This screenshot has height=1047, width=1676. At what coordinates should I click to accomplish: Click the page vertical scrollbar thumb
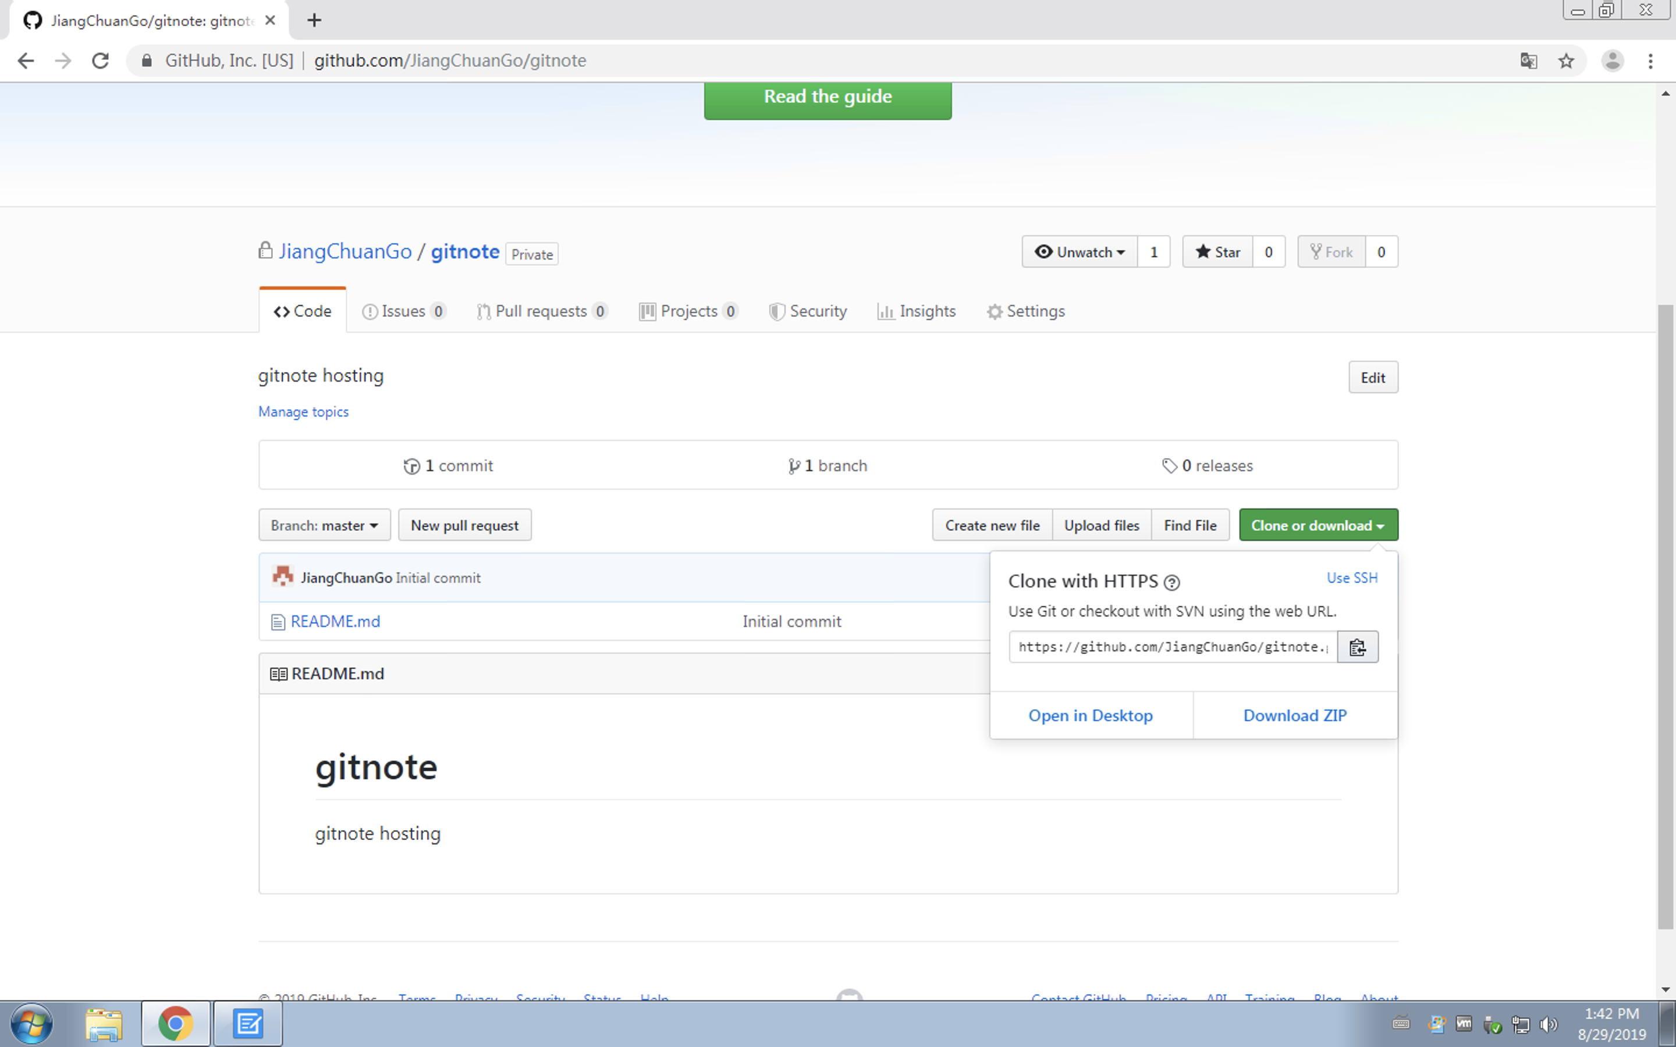point(1665,617)
